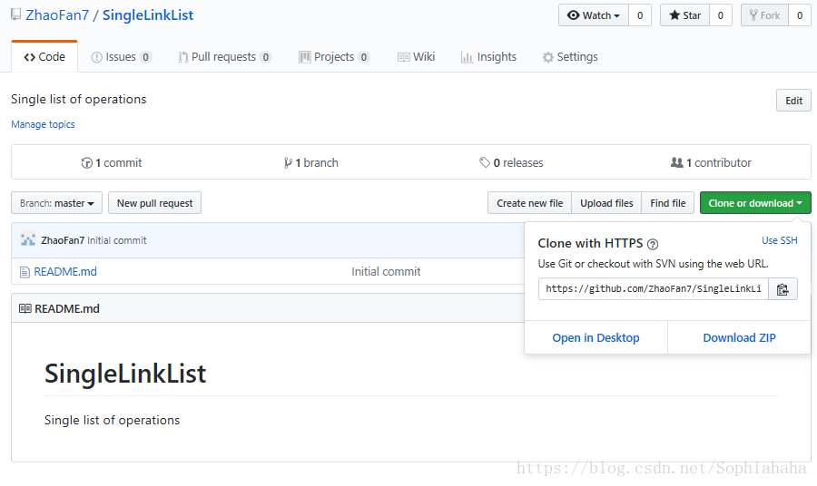Click Download ZIP
Screen dimensions: 817x486
[x=739, y=337]
